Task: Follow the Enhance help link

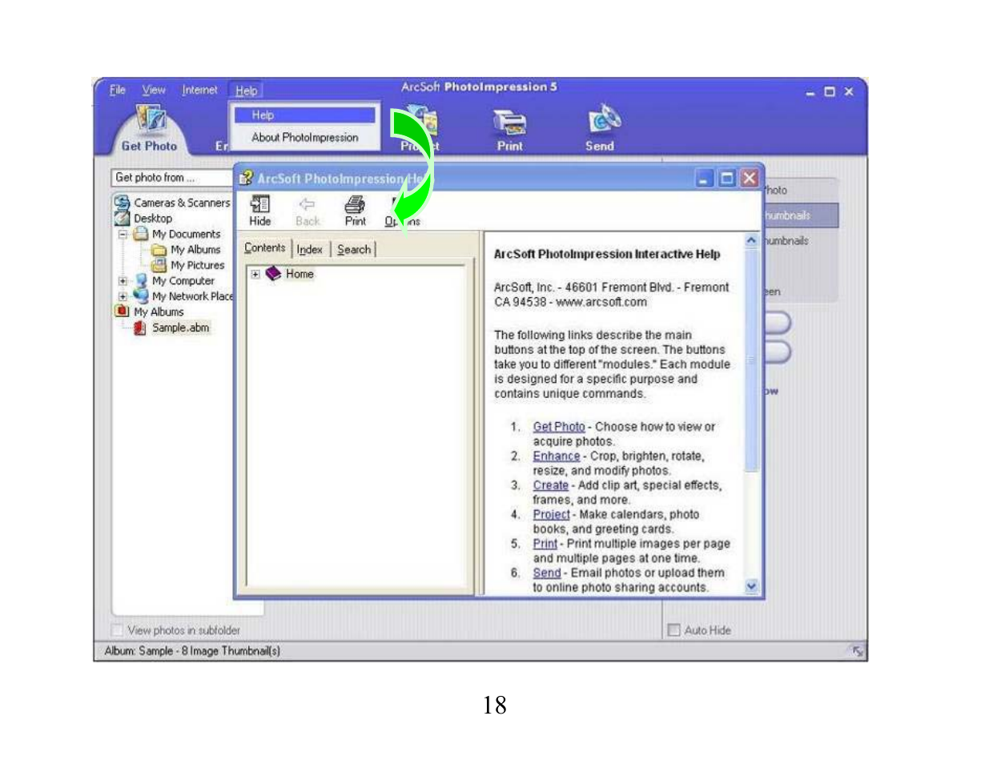Action: (x=557, y=456)
